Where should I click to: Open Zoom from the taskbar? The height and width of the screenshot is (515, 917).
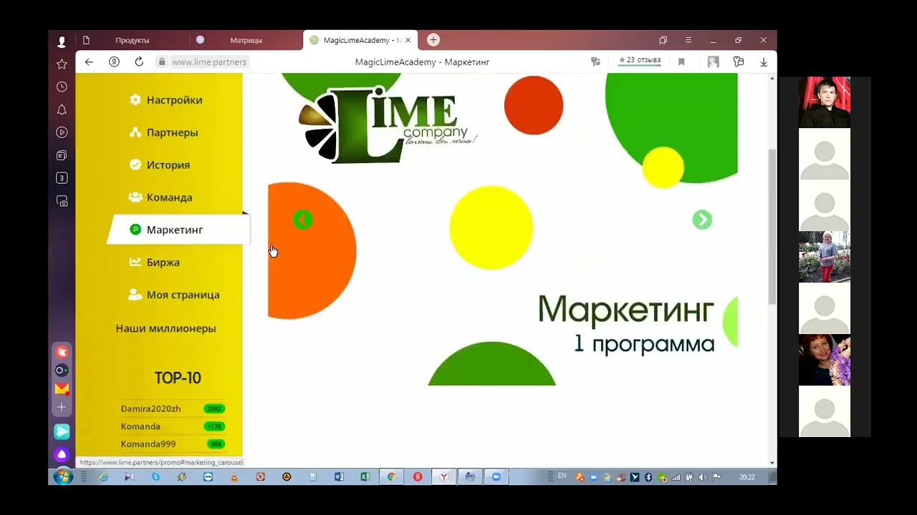496,477
